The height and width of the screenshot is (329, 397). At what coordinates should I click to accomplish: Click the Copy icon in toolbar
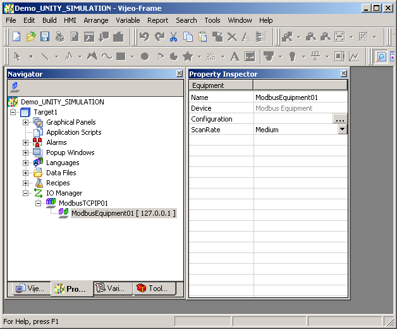188,37
